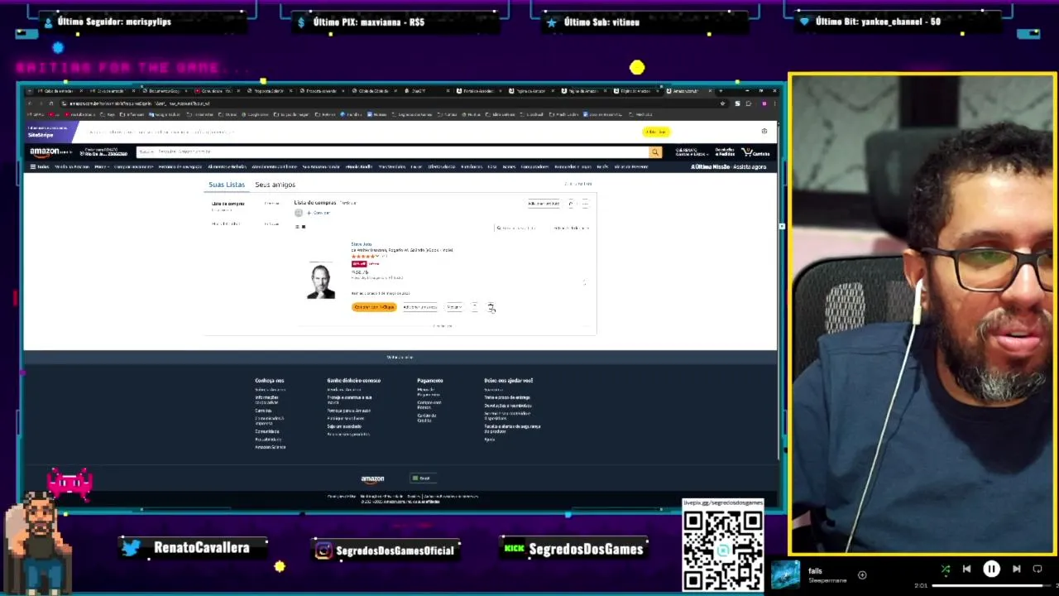Screen dimensions: 1059x596
Task: Click the Amazon search magnifier button
Action: pos(655,152)
